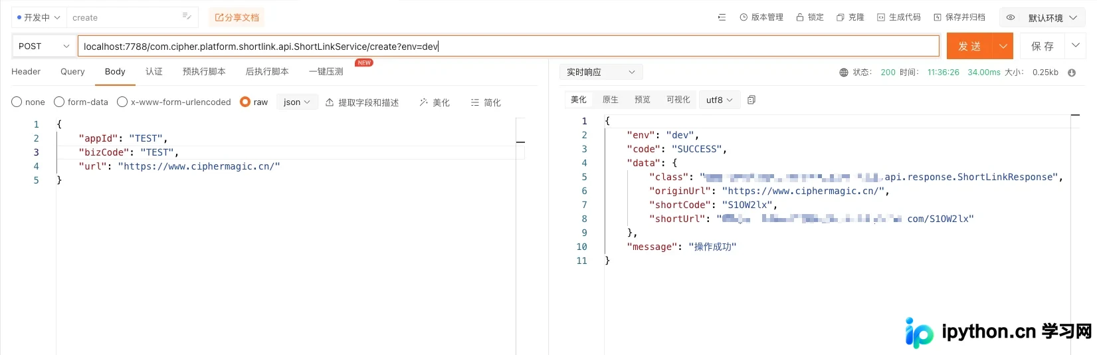Click the "code": "SUCCESS" response line

pos(677,149)
